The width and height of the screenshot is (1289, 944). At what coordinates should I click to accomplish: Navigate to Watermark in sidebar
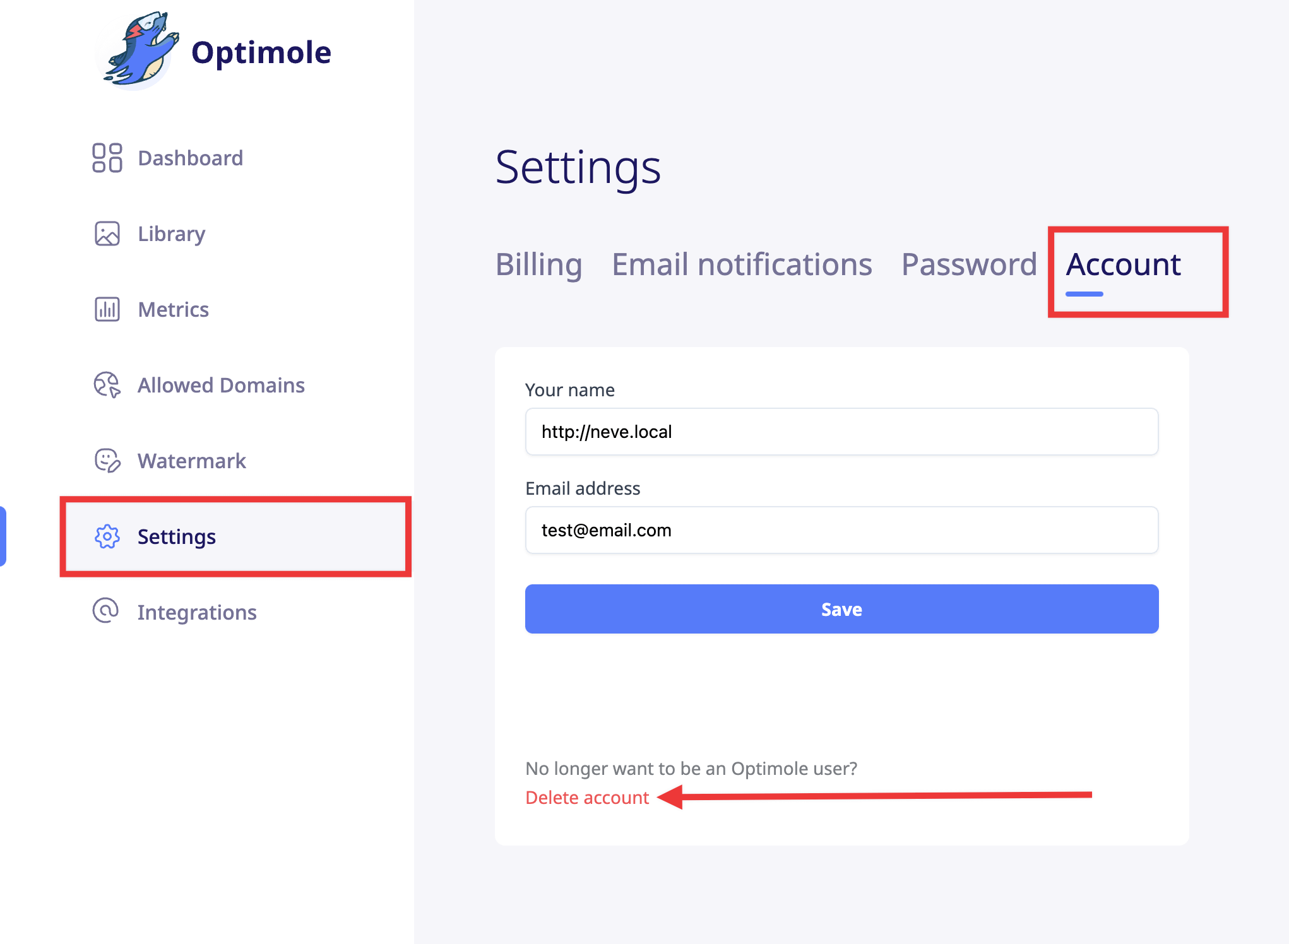pos(191,461)
